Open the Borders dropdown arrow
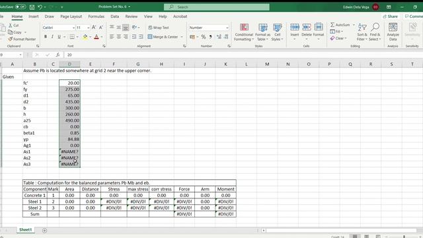 [x=77, y=37]
